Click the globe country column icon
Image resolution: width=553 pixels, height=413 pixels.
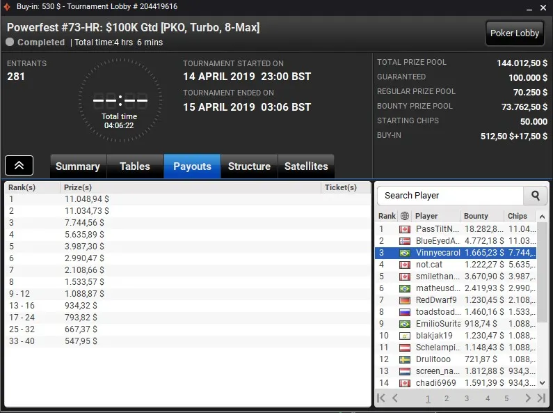pyautogui.click(x=405, y=216)
